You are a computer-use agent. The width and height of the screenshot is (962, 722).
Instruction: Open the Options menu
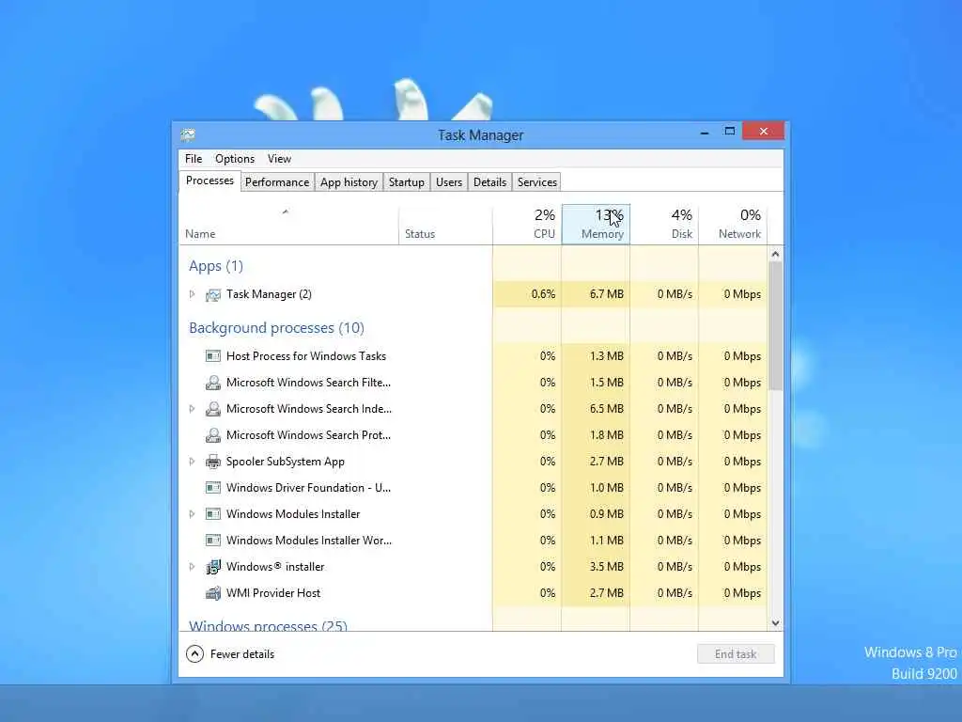pyautogui.click(x=234, y=158)
